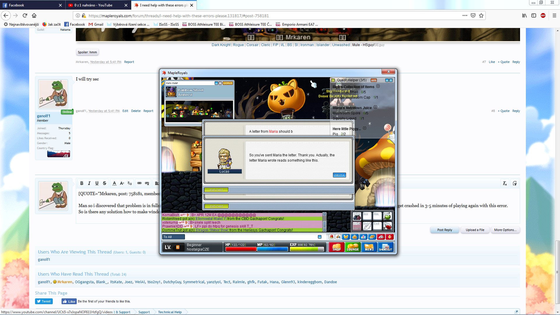Open font size dropdown in editor
Image resolution: width=560 pixels, height=315 pixels.
(x=122, y=183)
